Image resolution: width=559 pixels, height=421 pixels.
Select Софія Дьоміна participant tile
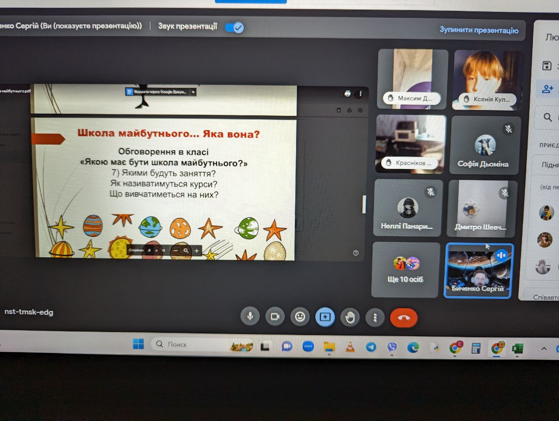(484, 145)
